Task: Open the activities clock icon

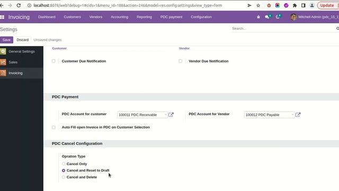Action: pyautogui.click(x=278, y=17)
